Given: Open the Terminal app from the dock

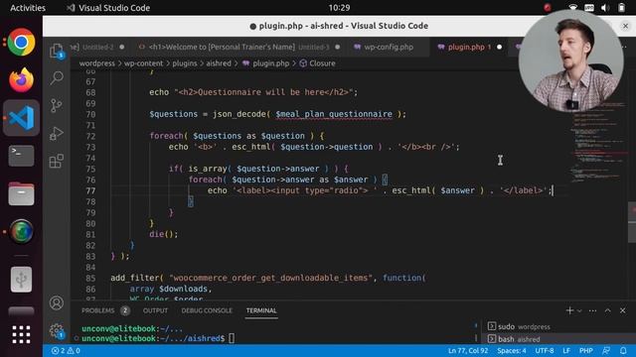Looking at the screenshot, I should pyautogui.click(x=21, y=156).
